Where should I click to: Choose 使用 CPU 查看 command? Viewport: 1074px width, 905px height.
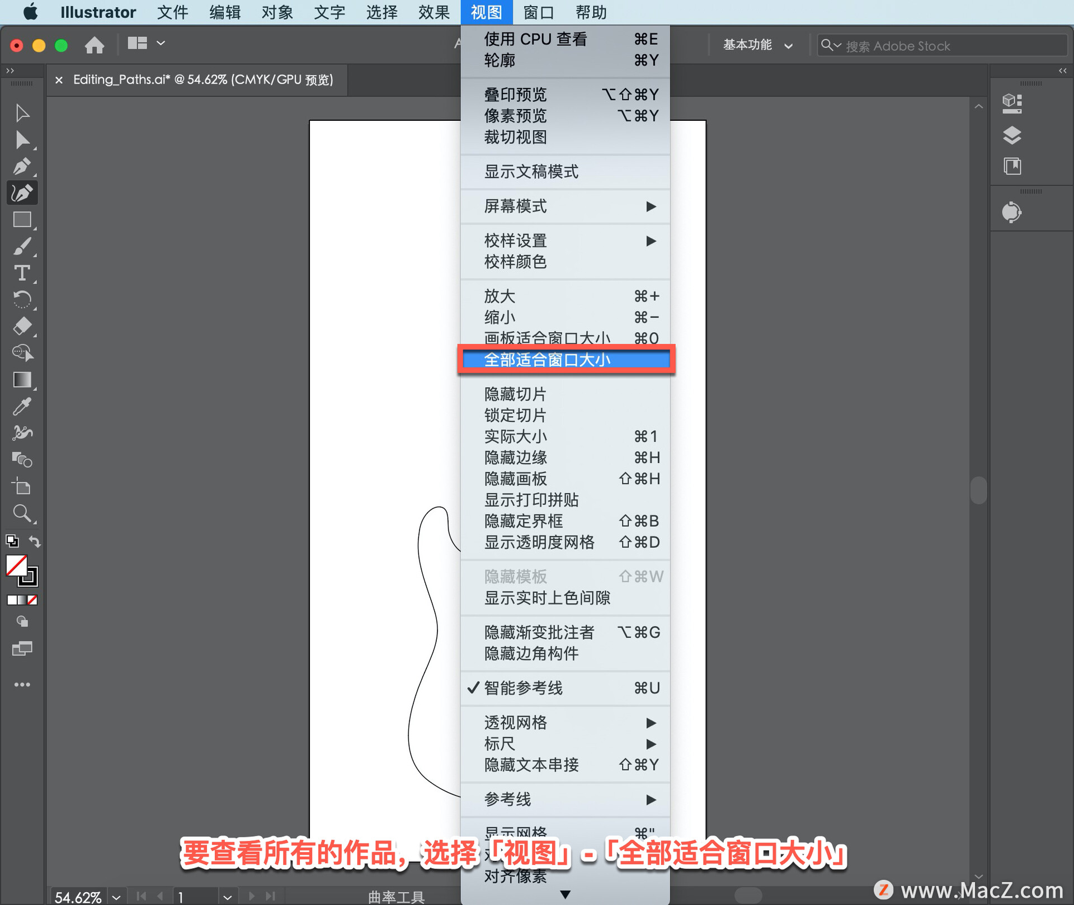[565, 39]
